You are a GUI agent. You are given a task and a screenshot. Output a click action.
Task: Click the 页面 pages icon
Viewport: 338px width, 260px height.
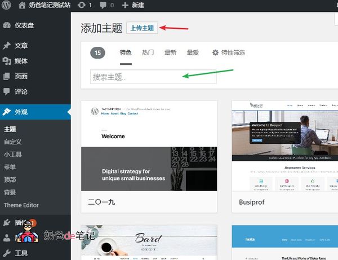[7, 76]
